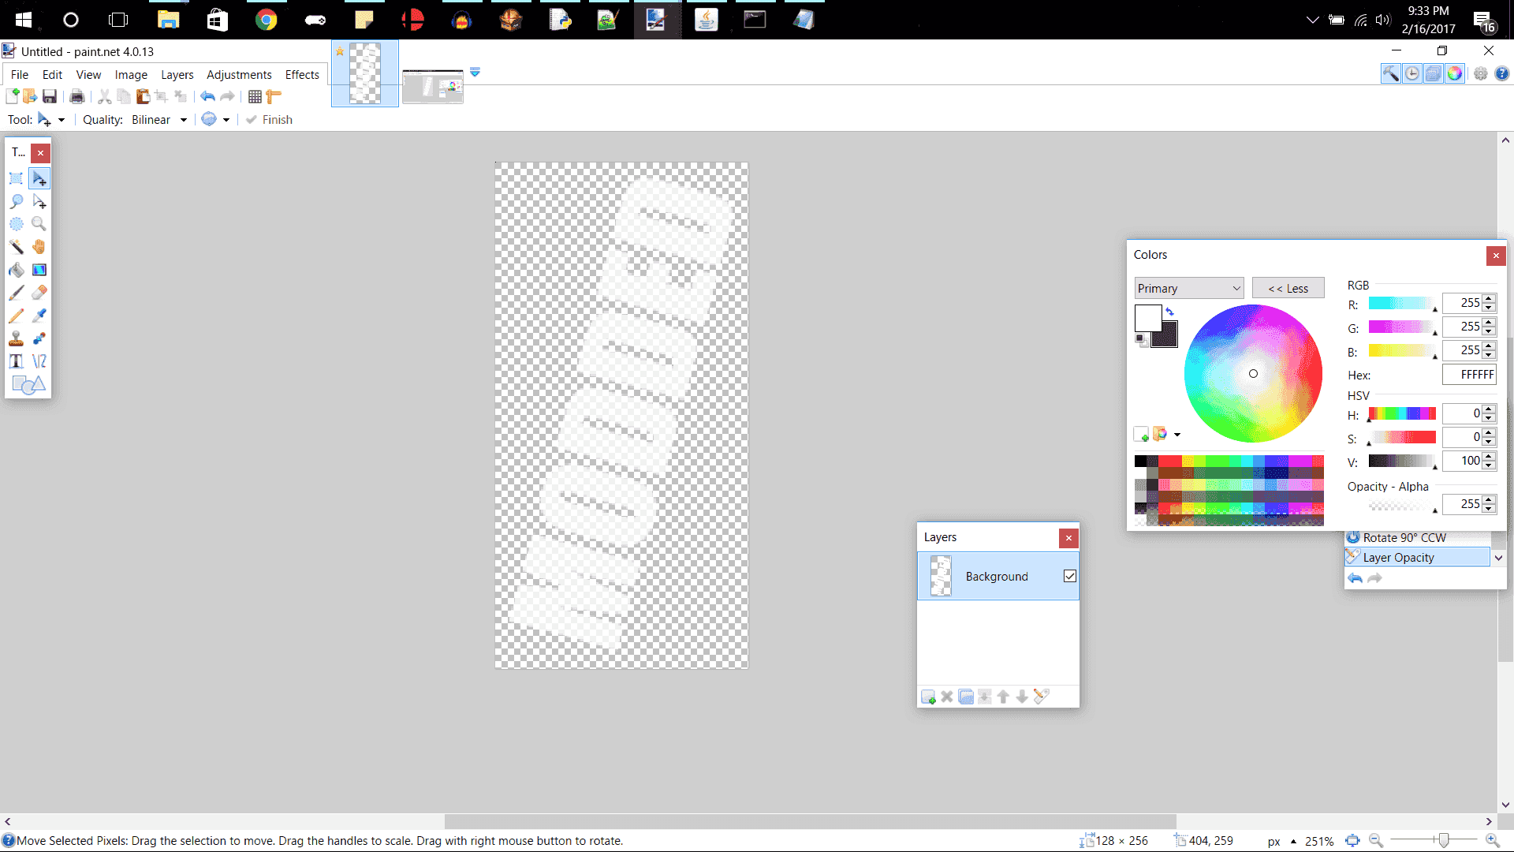Select the Gradient tool

pyautogui.click(x=39, y=270)
